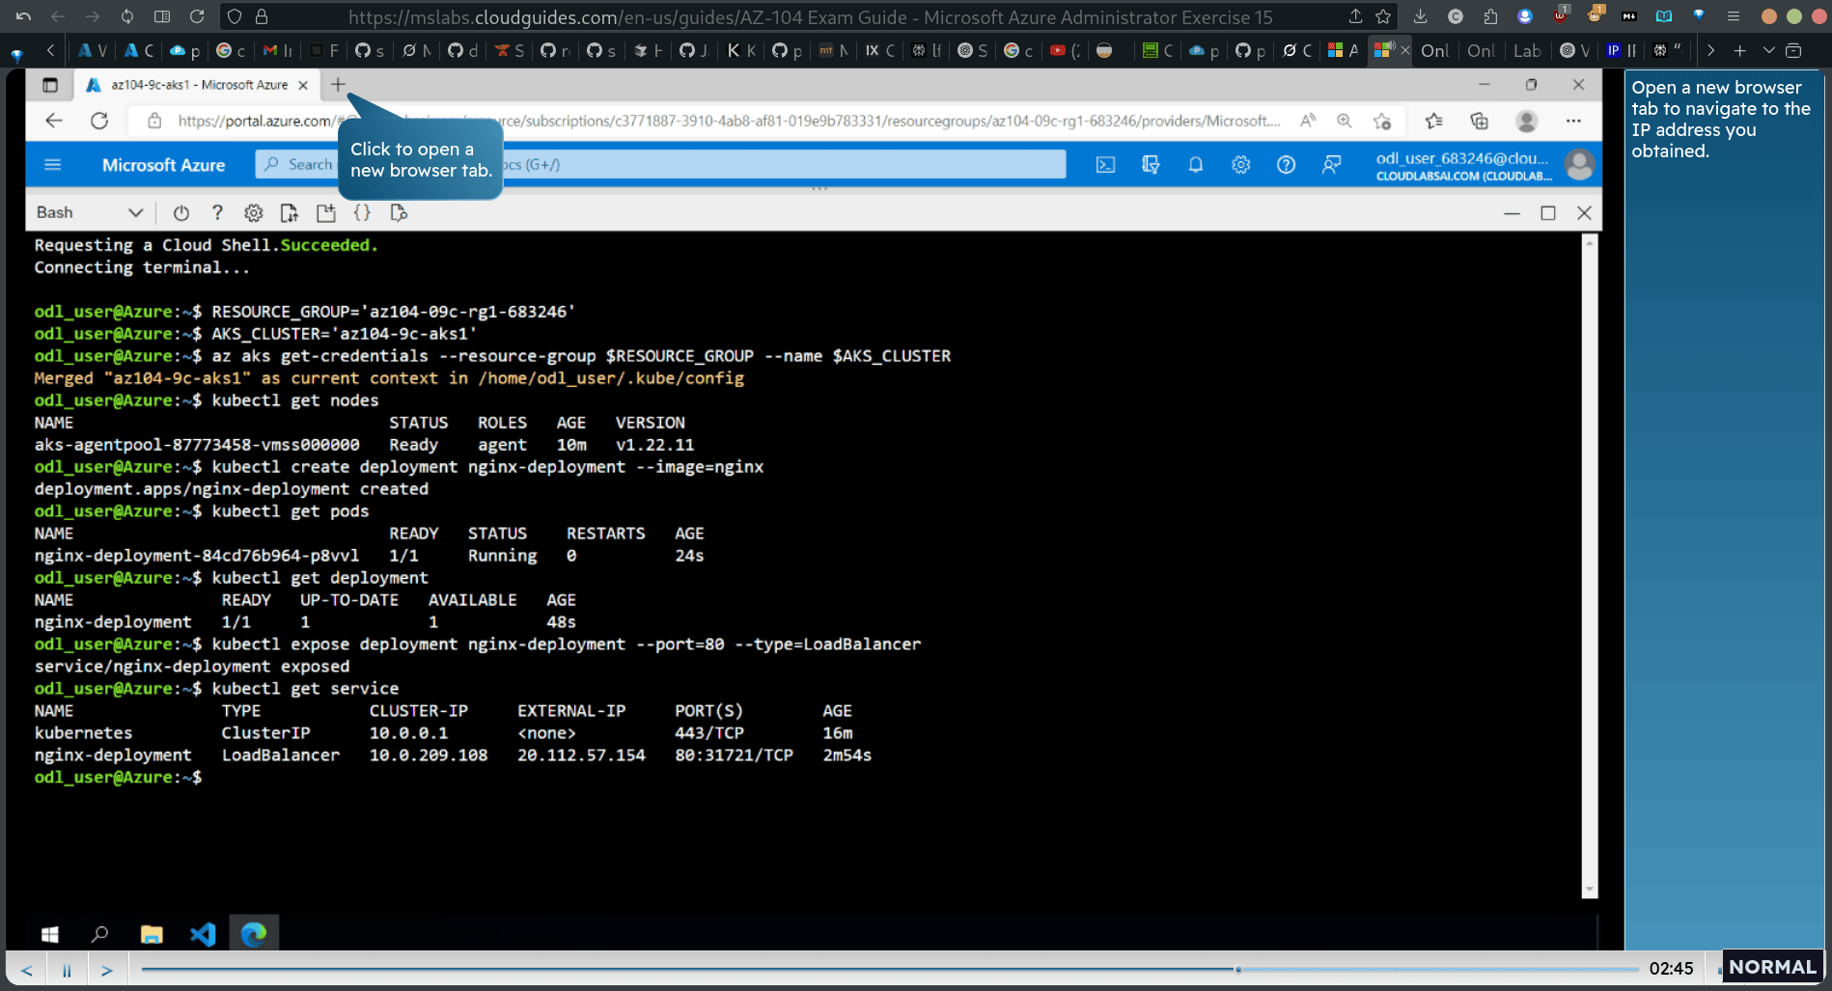Open Cloud Shell from Azure header
Viewport: 1832px width, 991px height.
click(x=1105, y=165)
